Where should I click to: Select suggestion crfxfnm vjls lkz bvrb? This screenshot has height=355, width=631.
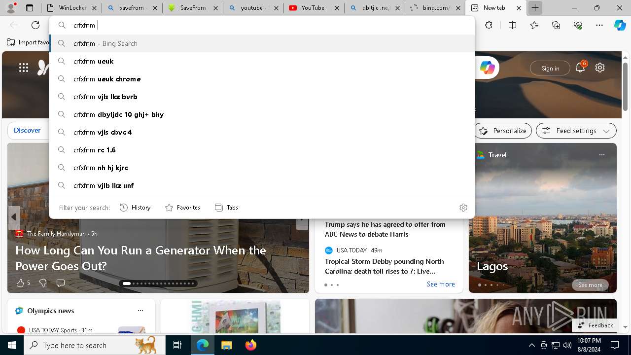262,97
